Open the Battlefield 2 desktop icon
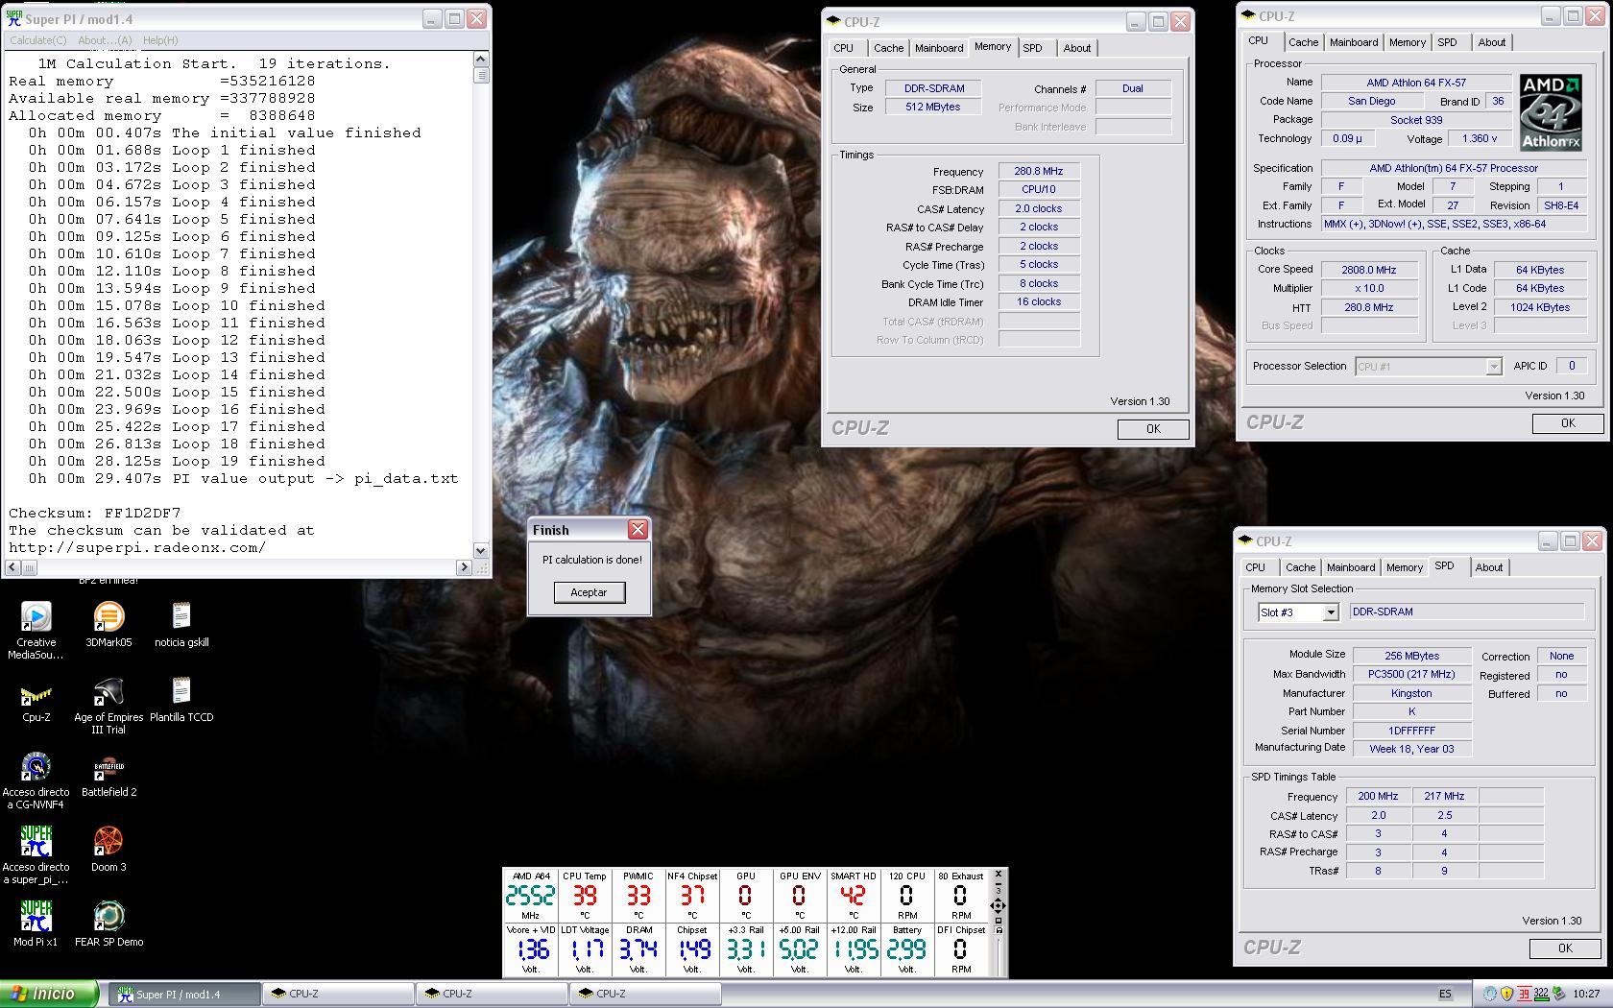Viewport: 1613px width, 1008px height. 108,767
